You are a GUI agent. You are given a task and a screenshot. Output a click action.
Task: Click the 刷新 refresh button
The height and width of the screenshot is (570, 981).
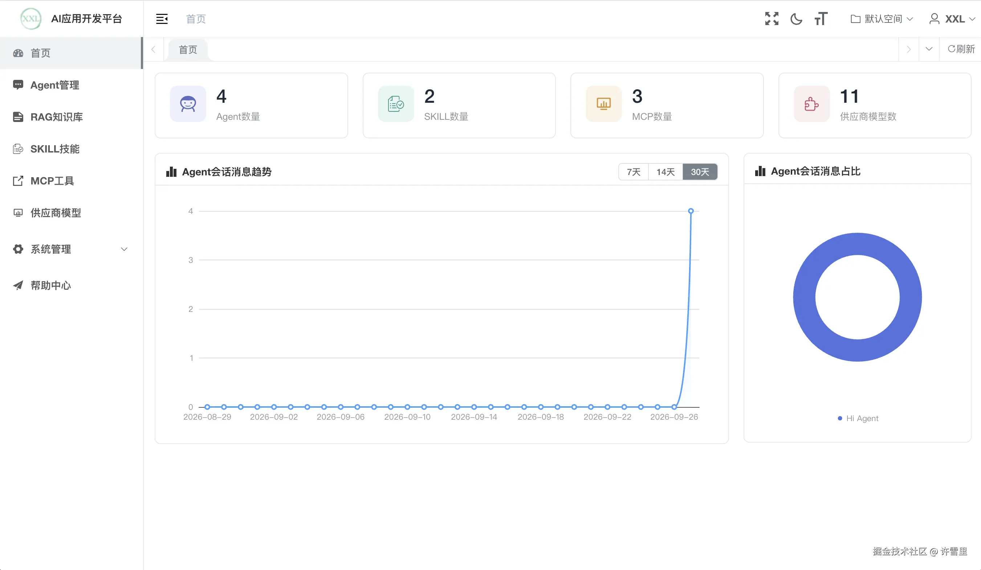tap(961, 49)
